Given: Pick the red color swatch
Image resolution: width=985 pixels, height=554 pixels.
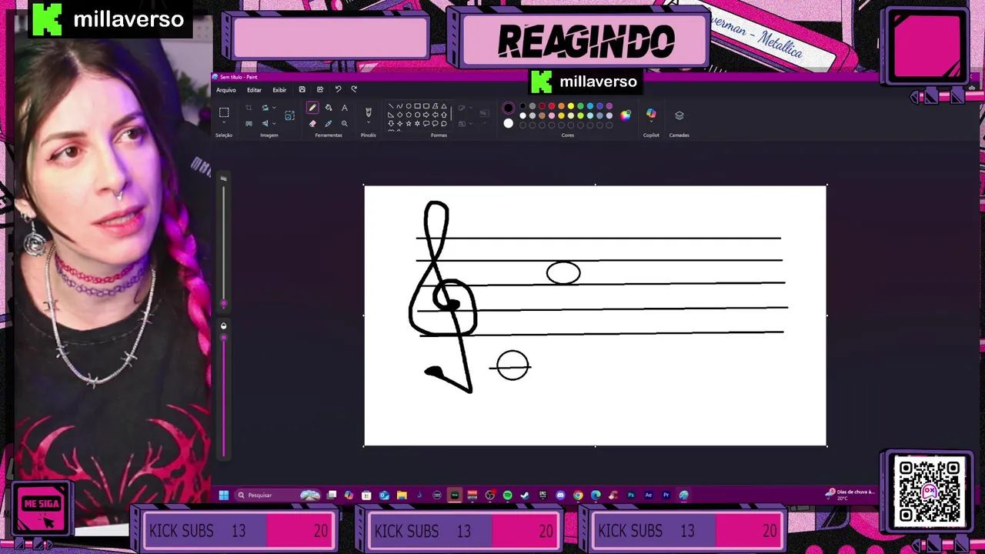Looking at the screenshot, I should 552,106.
